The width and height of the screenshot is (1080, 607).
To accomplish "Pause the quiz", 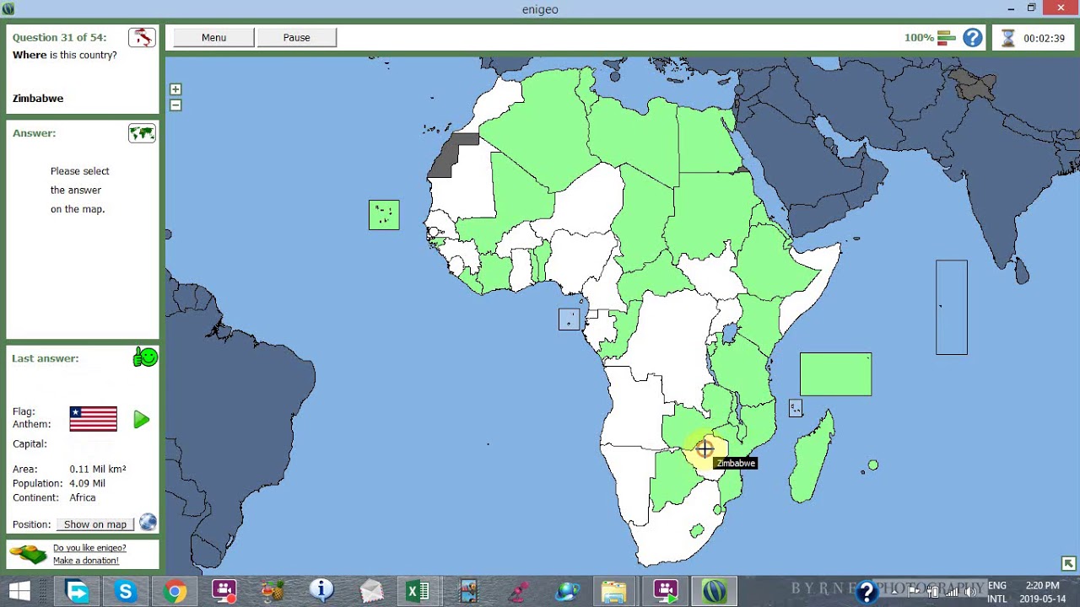I will pos(296,37).
